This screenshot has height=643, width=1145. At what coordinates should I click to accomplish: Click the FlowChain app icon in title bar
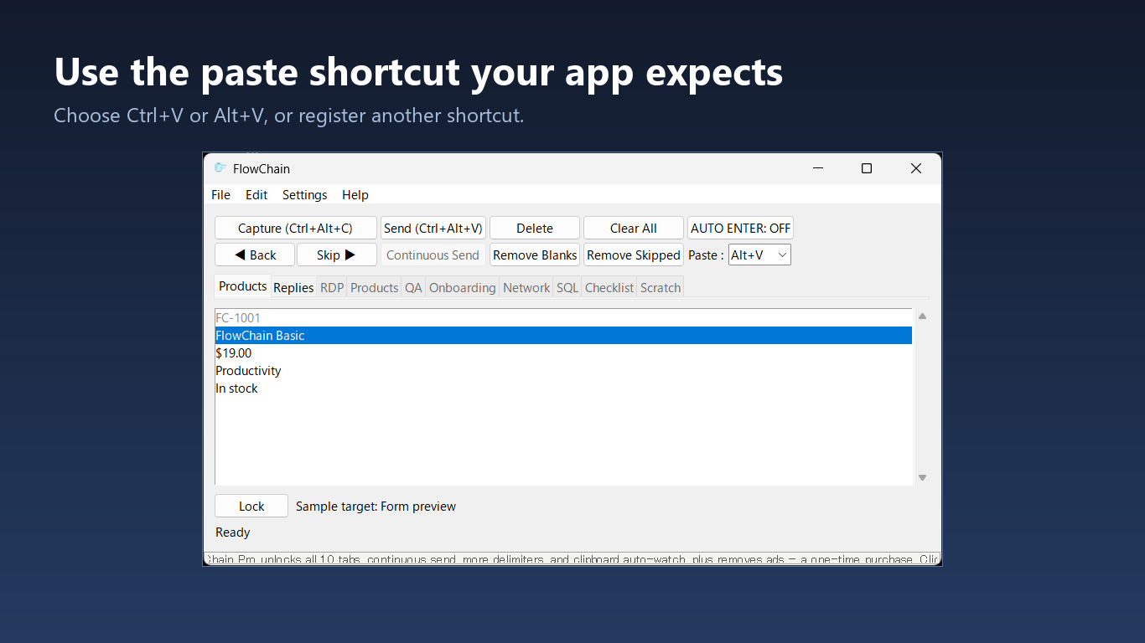220,168
